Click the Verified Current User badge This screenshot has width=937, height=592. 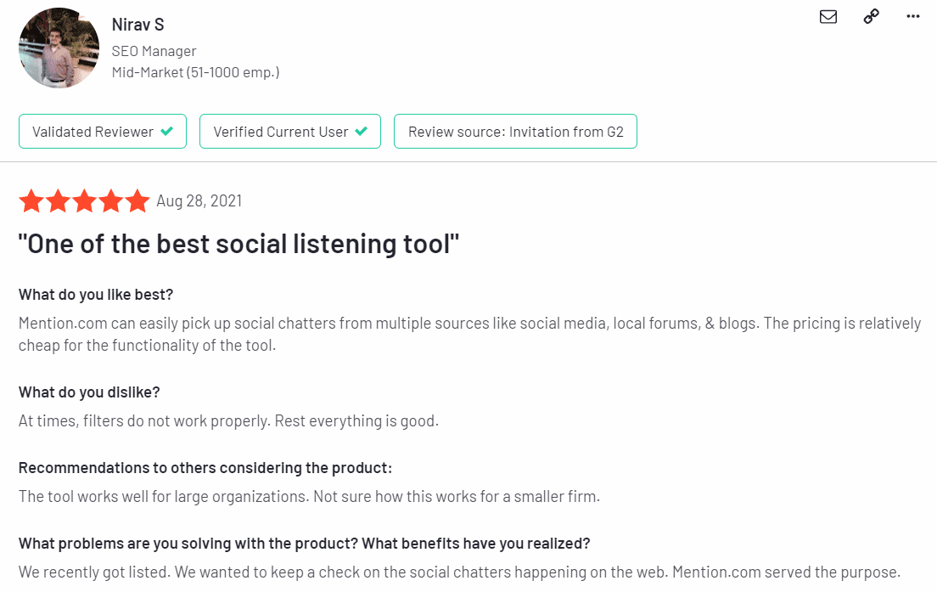tap(289, 132)
